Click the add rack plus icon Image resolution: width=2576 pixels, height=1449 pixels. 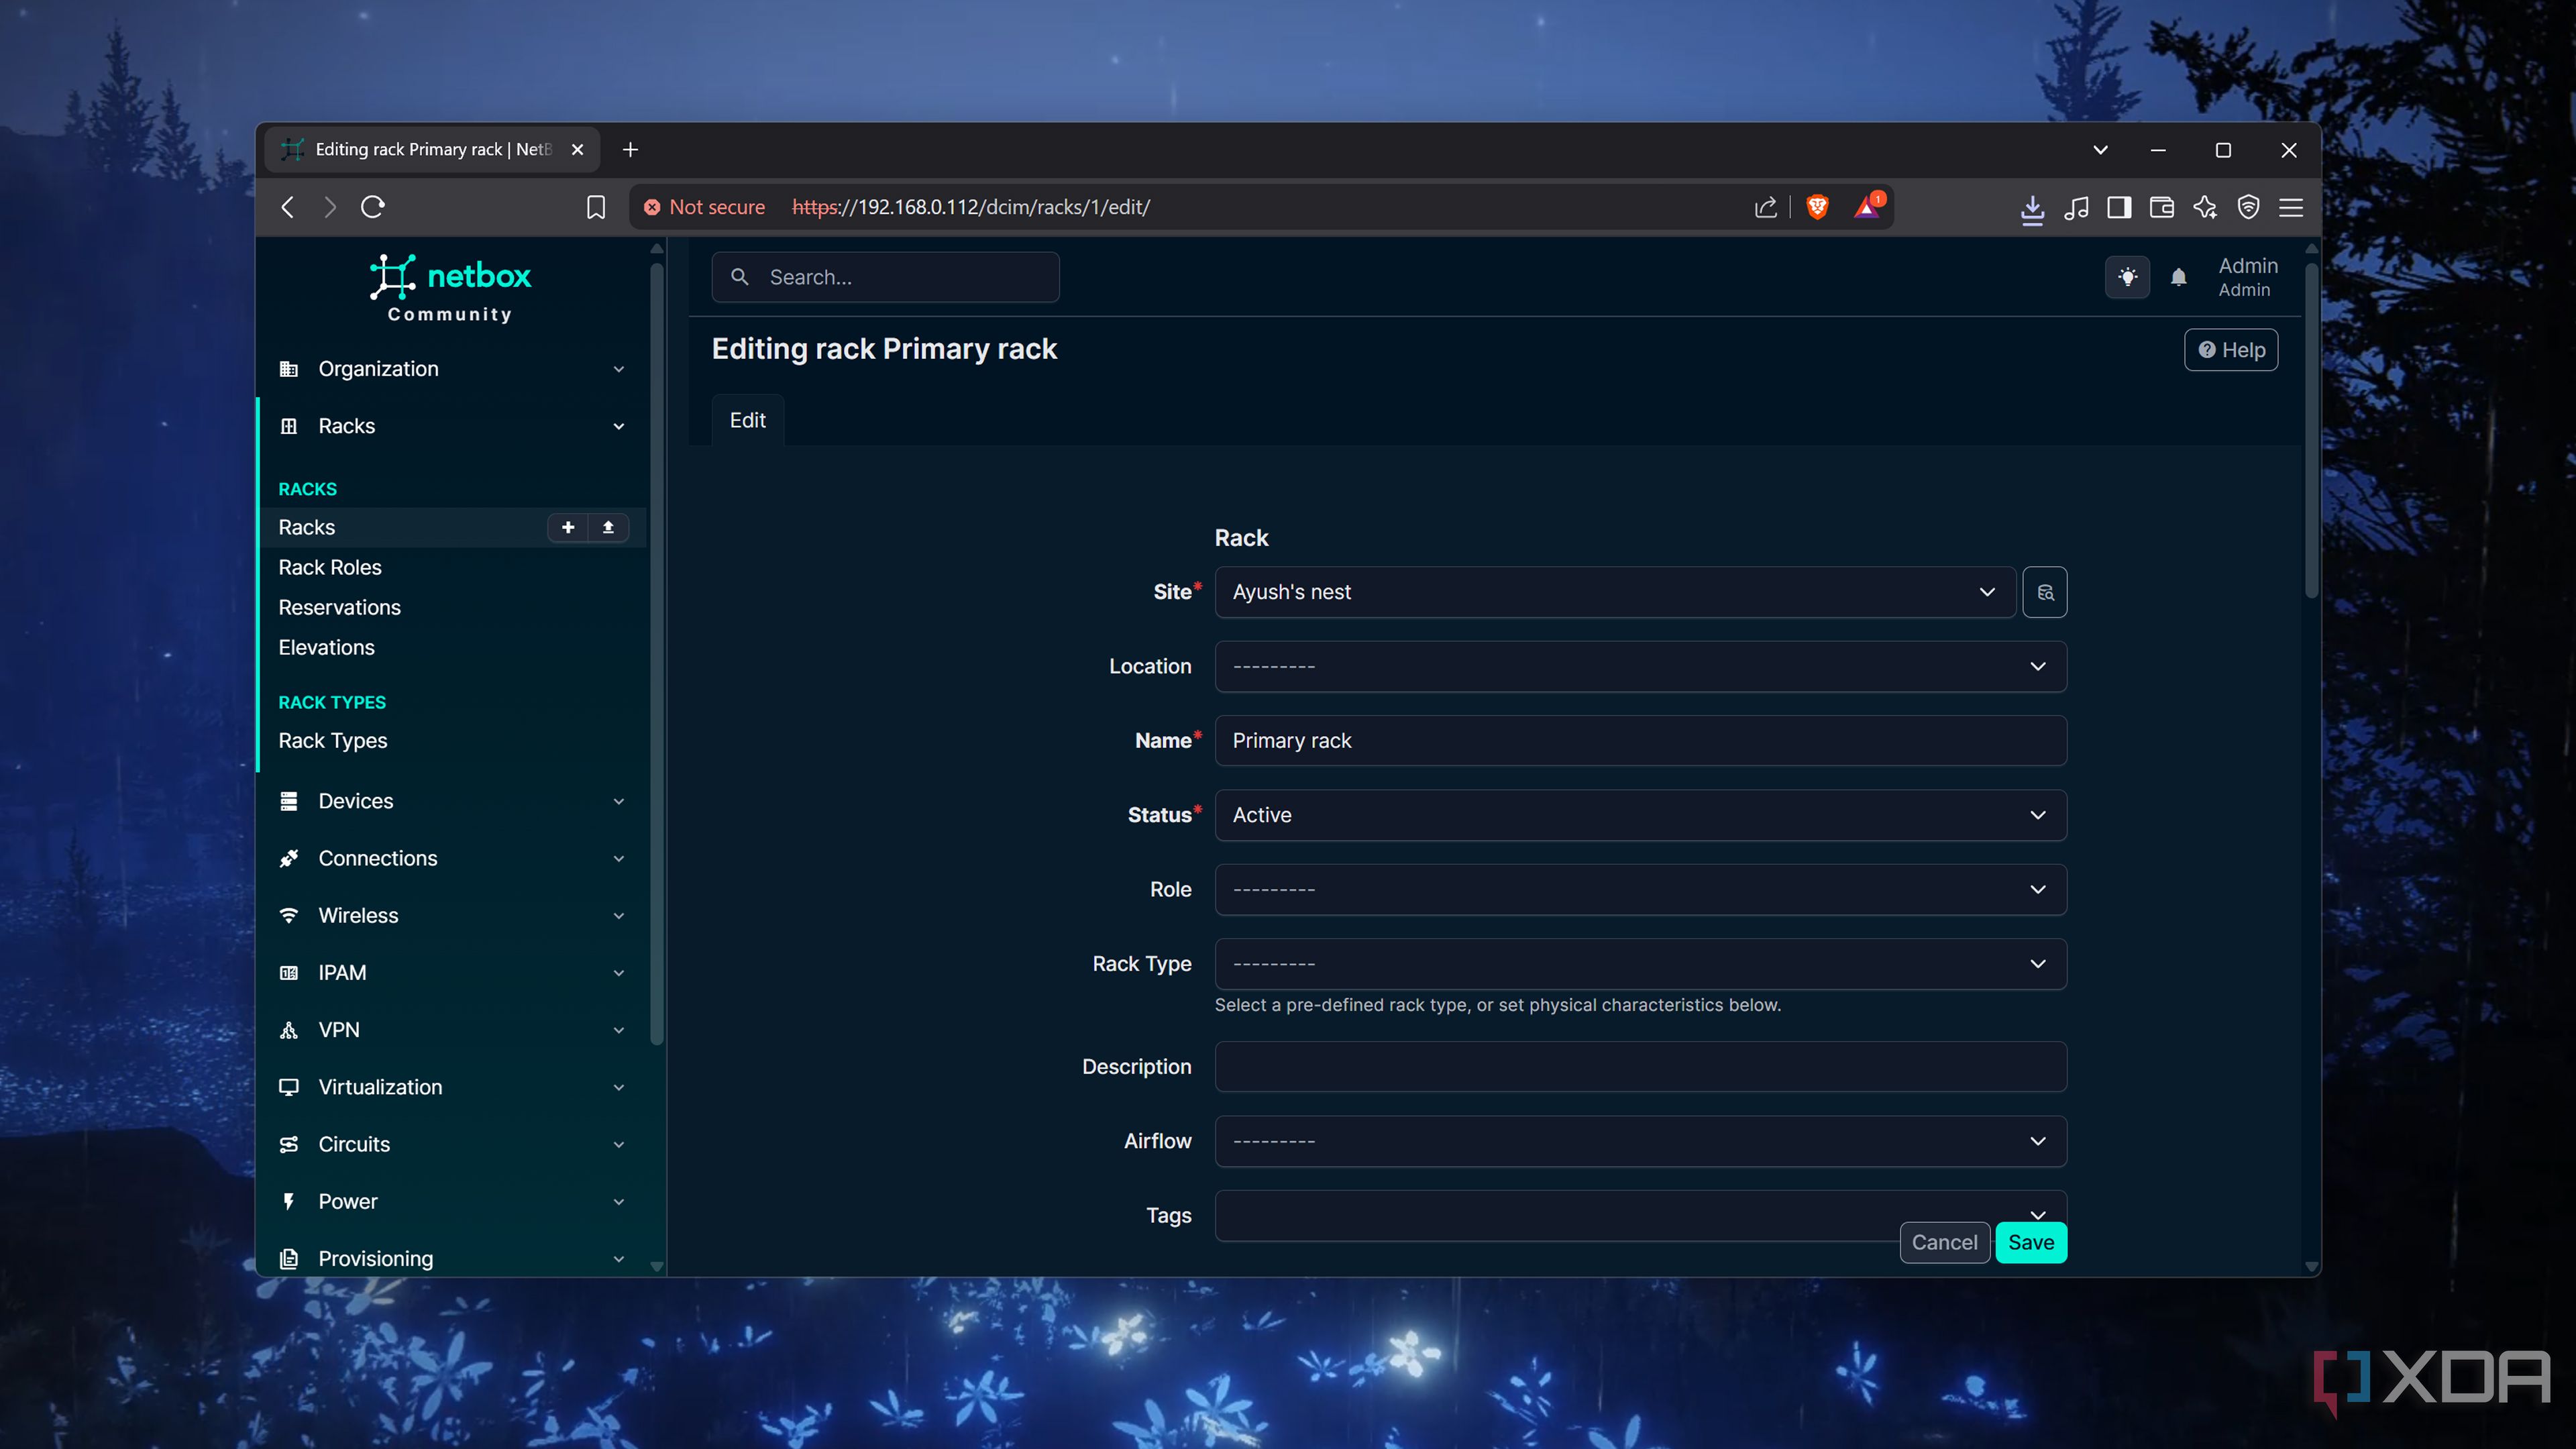(568, 527)
